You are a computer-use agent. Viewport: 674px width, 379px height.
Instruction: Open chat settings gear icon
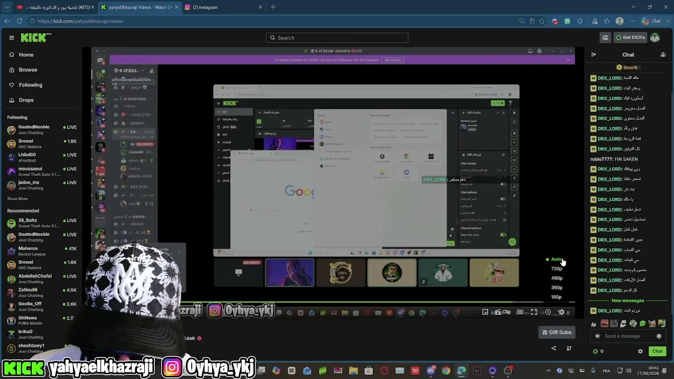click(640, 351)
